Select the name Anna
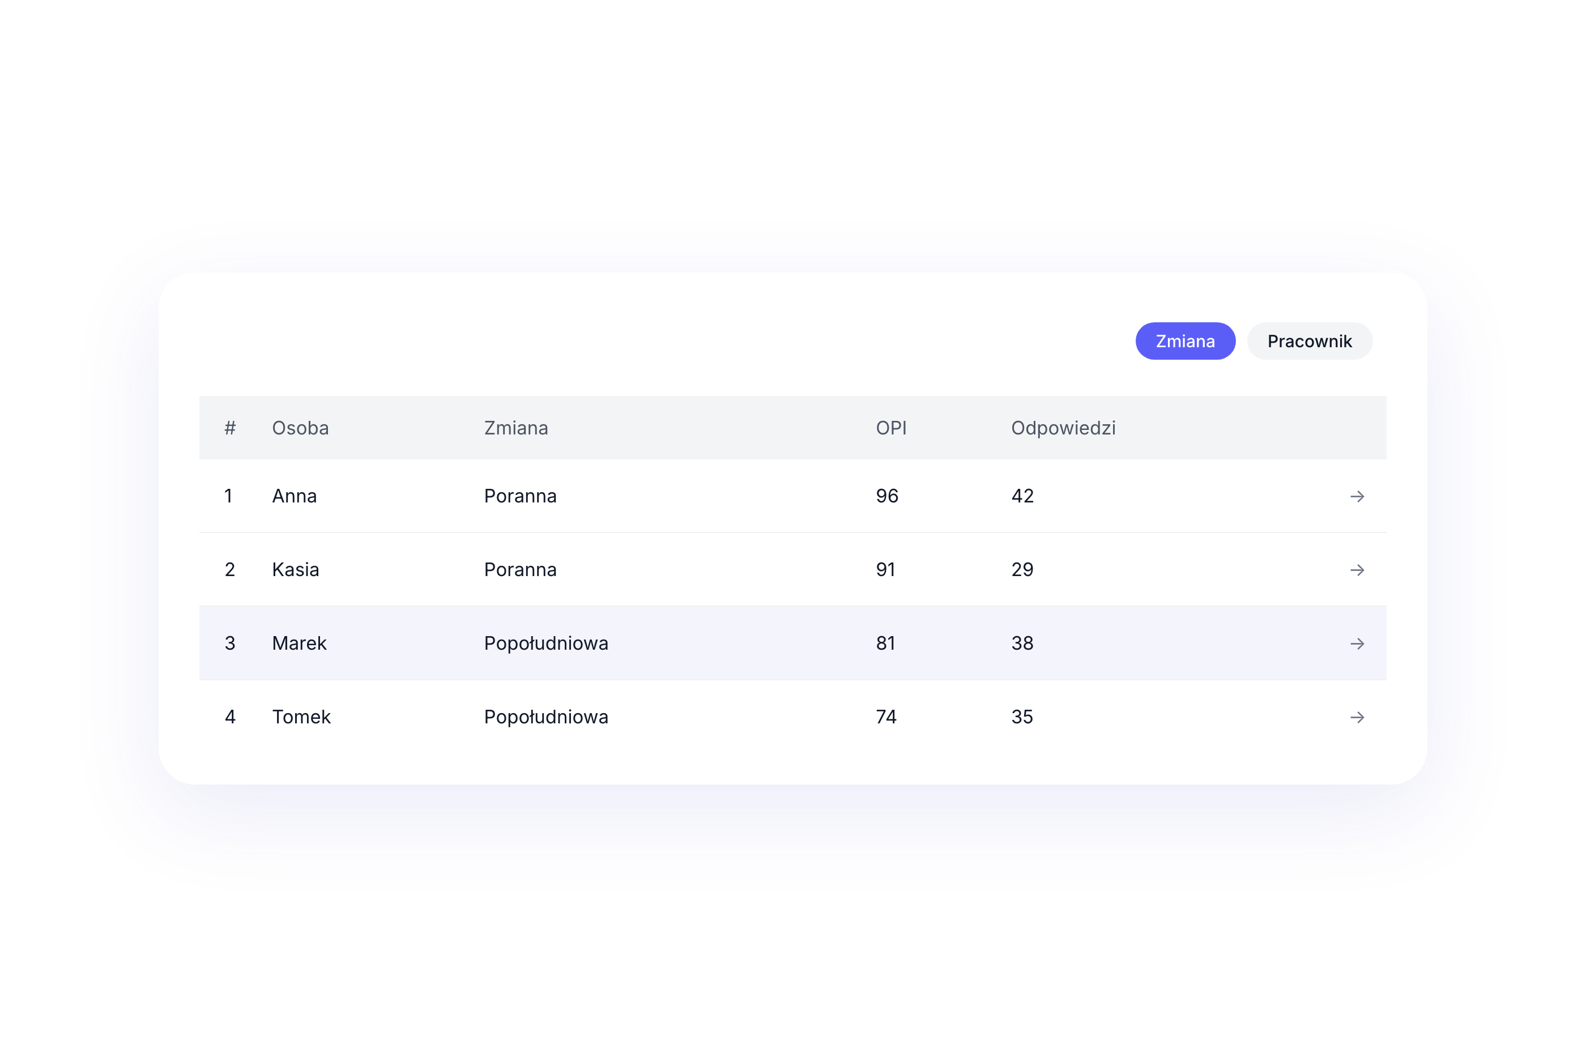 294,496
